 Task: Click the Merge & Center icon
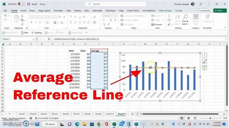pyautogui.click(x=95, y=22)
